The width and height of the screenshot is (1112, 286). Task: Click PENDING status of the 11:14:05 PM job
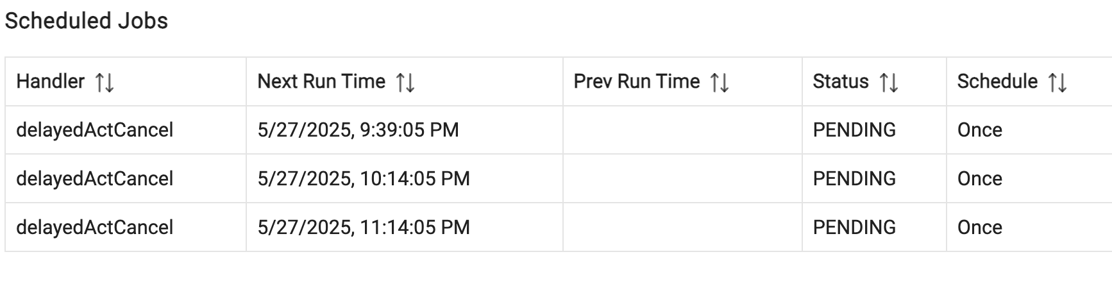click(x=854, y=228)
